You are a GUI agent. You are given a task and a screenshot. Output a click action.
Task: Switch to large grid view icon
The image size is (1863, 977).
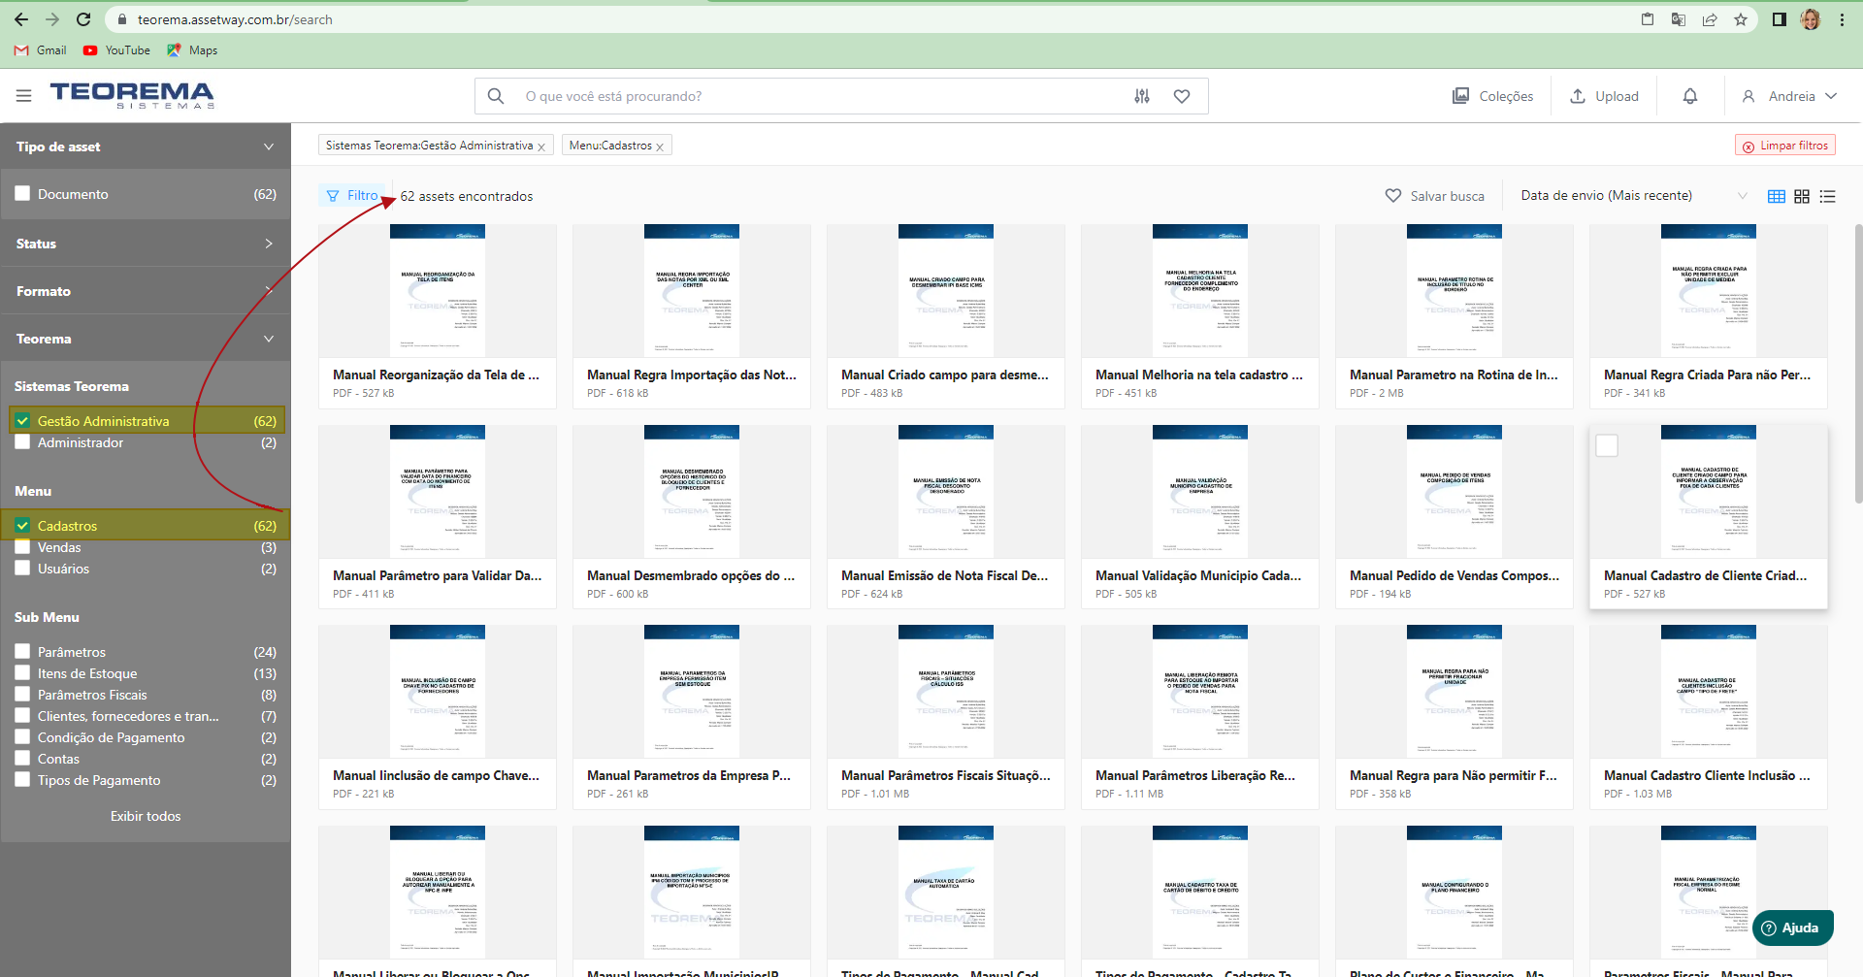point(1777,196)
